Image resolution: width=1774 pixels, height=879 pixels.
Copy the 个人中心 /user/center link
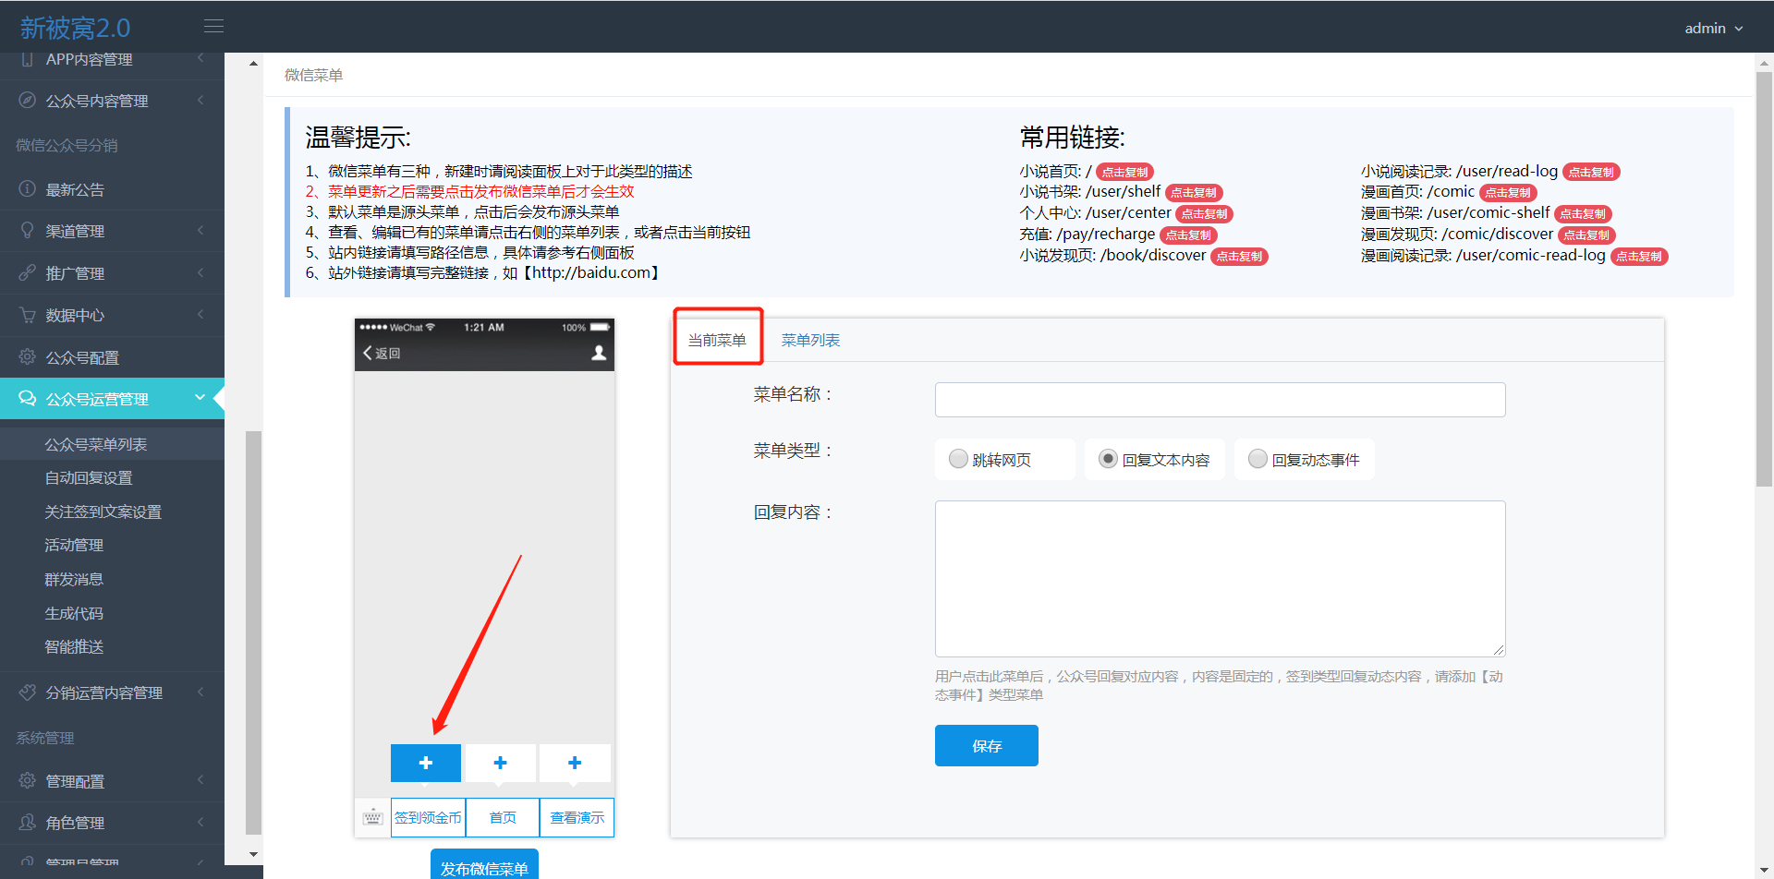(x=1205, y=214)
